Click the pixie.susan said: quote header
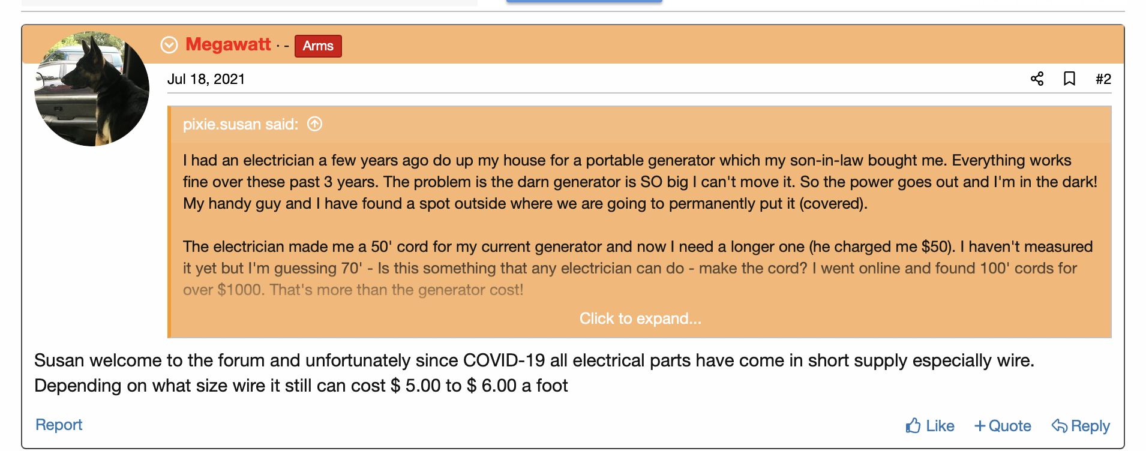 pyautogui.click(x=241, y=124)
